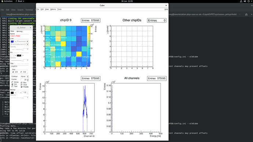Viewport: 253px width, 142px height.
Task: Click the network status icon in top bar
Action: click(x=241, y=1)
